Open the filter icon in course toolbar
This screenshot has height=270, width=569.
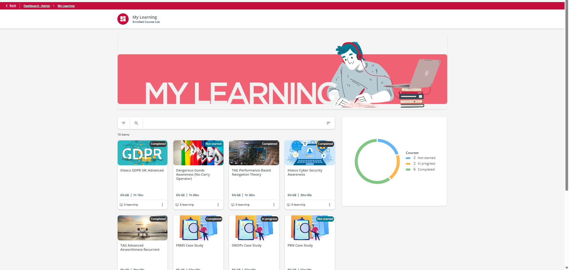(x=124, y=123)
